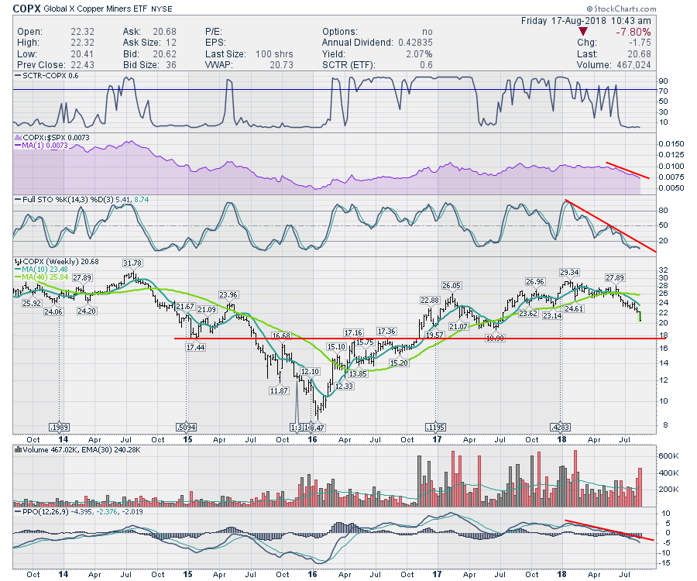Click the 29.34 high price label
Viewport: 697px width, 581px height.
tap(569, 272)
